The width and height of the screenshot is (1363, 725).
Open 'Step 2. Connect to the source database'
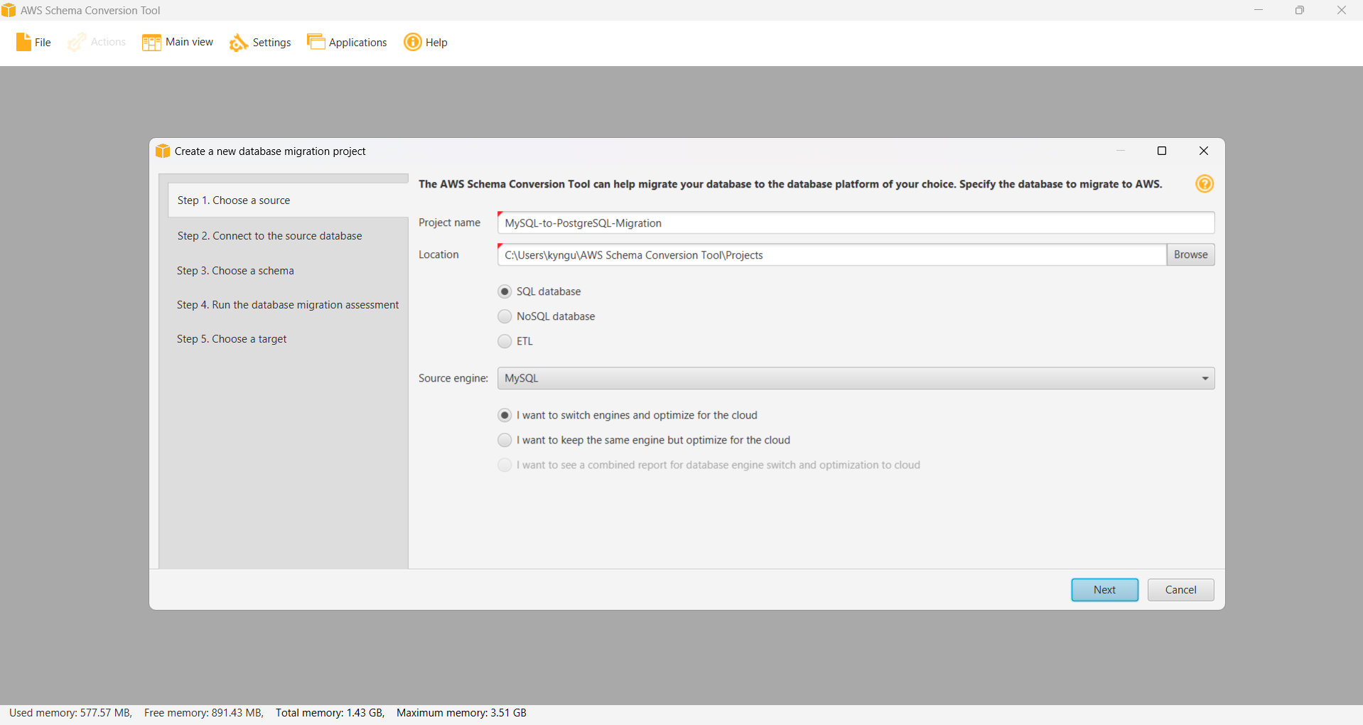click(x=269, y=235)
